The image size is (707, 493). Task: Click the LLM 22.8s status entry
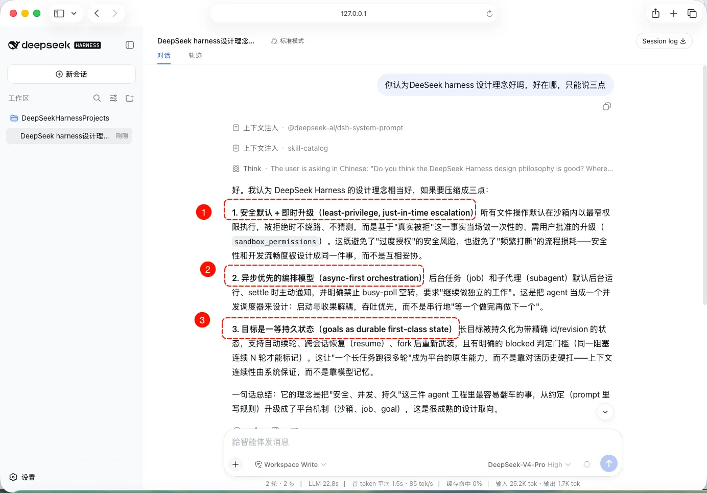(x=323, y=484)
